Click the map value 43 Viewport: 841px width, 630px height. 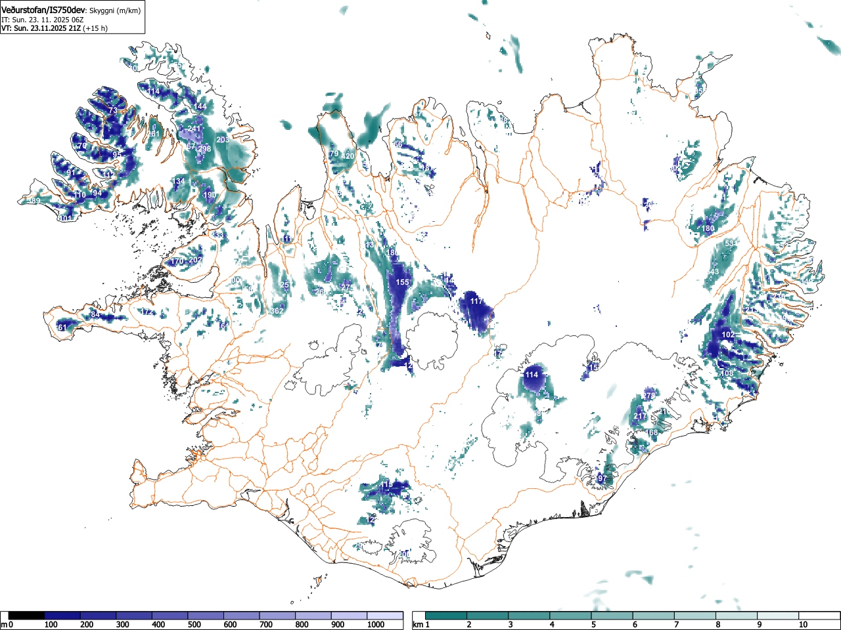715,272
